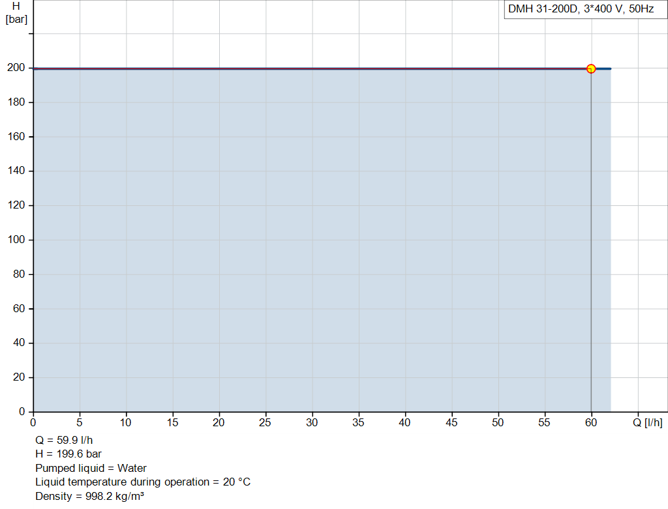Viewport: 668px width, 509px height.
Task: Click the 30 l/h x-axis label
Action: (x=312, y=422)
